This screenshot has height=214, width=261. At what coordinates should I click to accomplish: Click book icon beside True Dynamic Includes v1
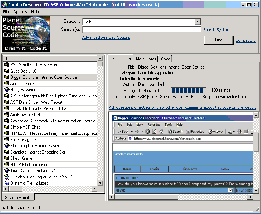[7, 170]
